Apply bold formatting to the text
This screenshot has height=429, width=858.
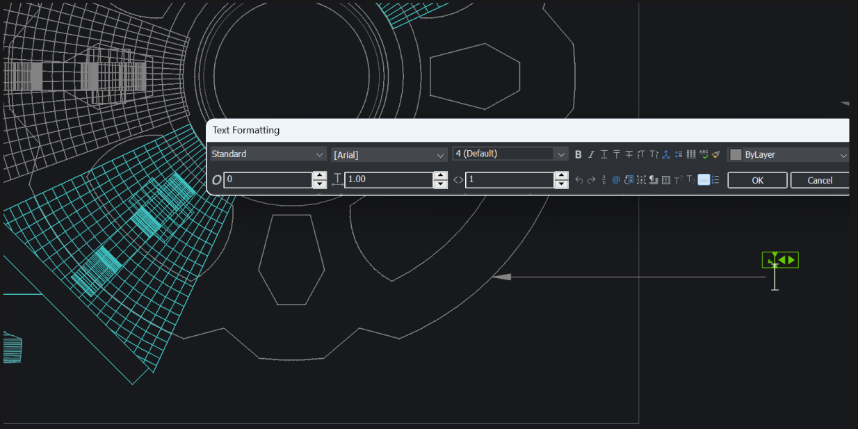point(578,154)
